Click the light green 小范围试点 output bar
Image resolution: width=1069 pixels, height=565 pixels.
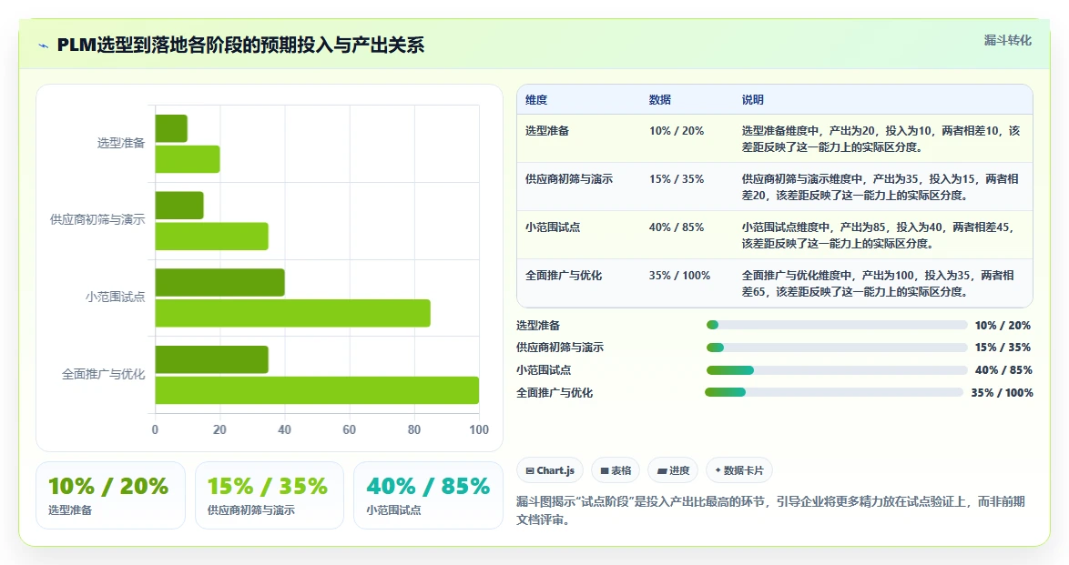(292, 313)
